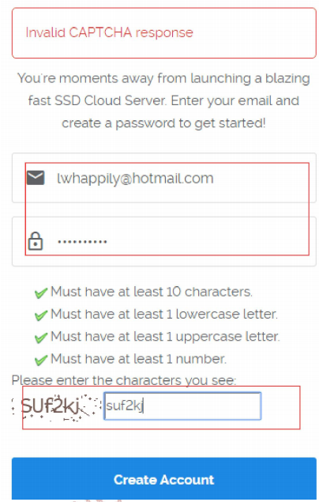Image resolution: width=319 pixels, height=502 pixels.
Task: Focus the email field containing lwhappily@hotmail.com
Action: pos(164,178)
